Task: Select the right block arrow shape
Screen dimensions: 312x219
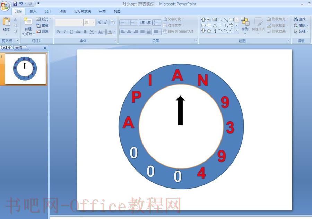Action: pyautogui.click(x=231, y=25)
